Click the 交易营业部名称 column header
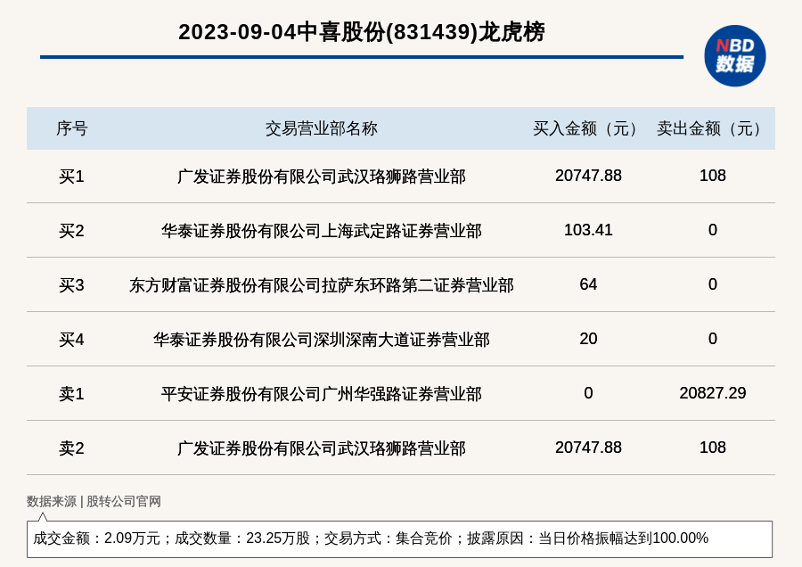The image size is (802, 567). coord(321,128)
